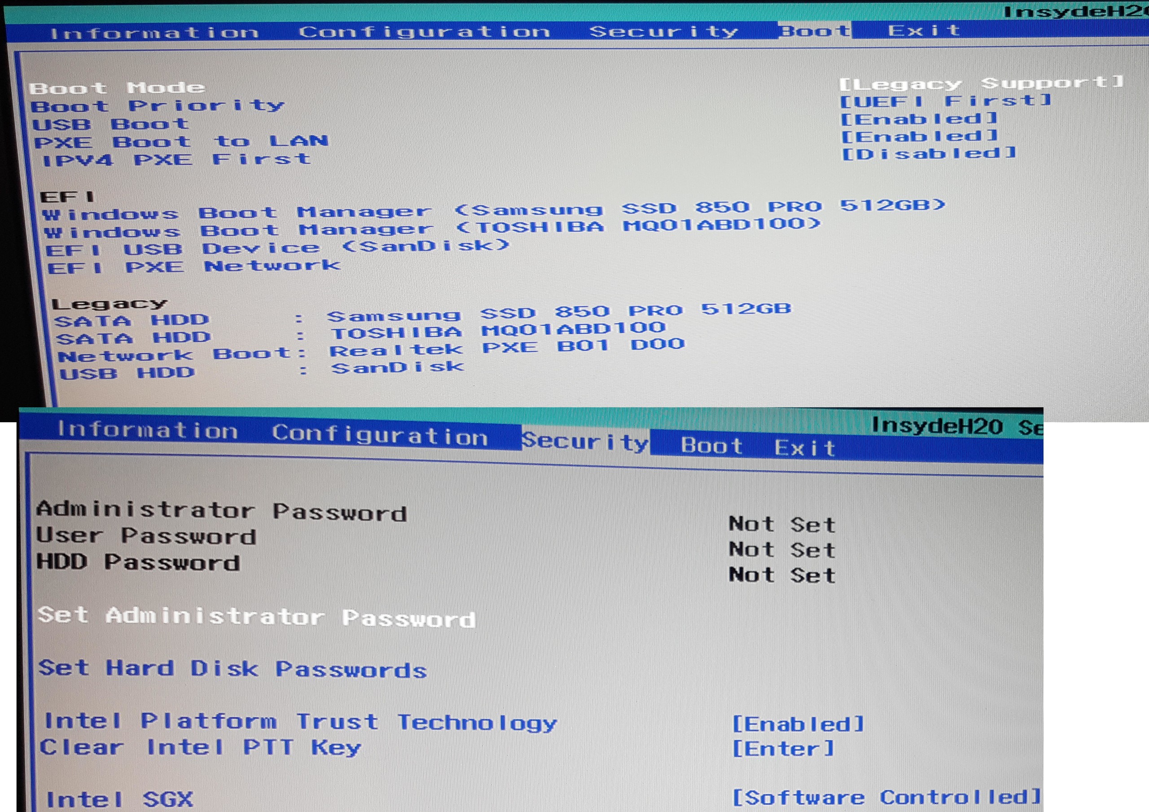Open Boot Priority UEFI First option
This screenshot has width=1149, height=812.
click(x=945, y=101)
